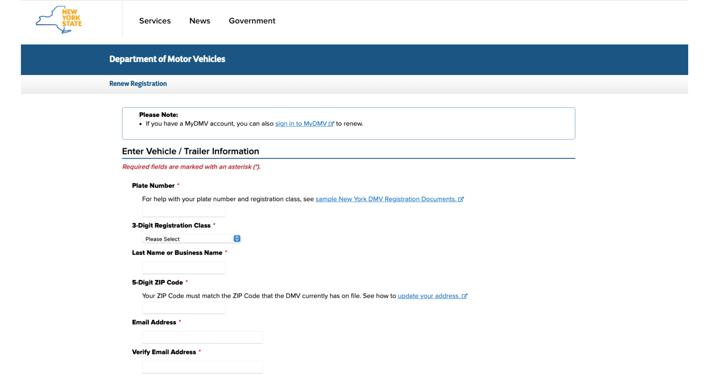
Task: Click into the 5-Digit ZIP Code field
Action: click(183, 308)
